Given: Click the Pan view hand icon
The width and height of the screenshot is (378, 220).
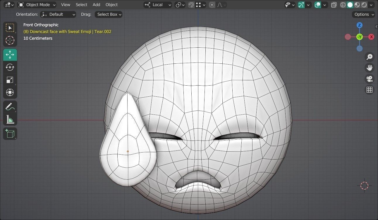Looking at the screenshot, I should 370,68.
